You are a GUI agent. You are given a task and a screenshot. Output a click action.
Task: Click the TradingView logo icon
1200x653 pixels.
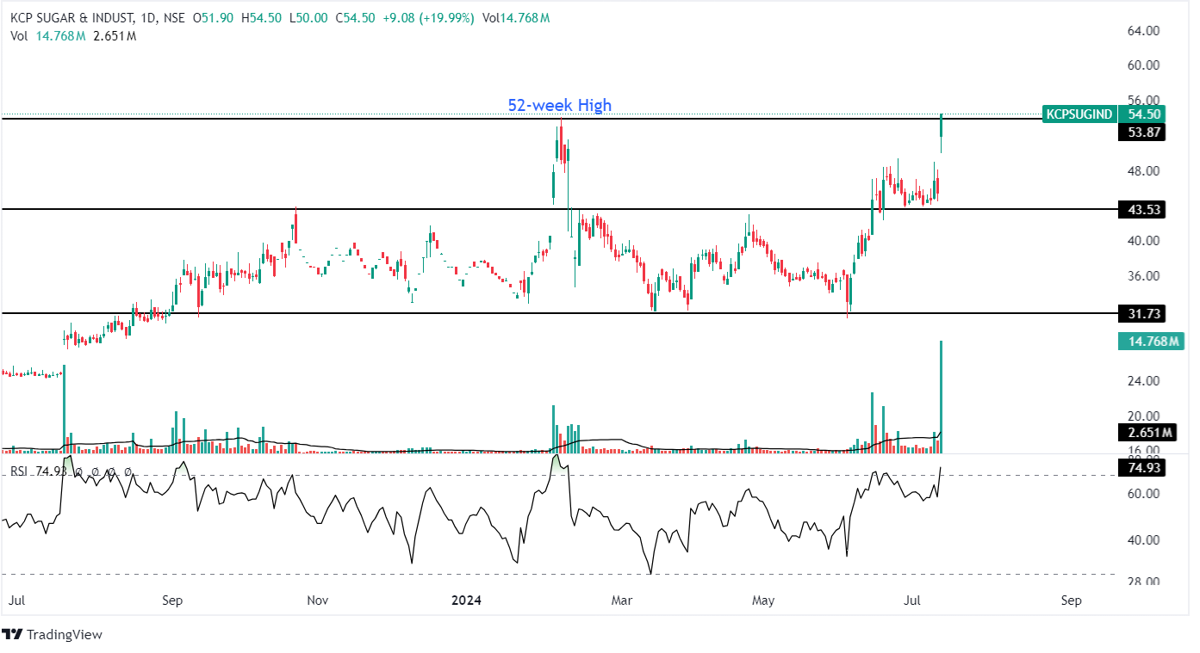click(12, 635)
